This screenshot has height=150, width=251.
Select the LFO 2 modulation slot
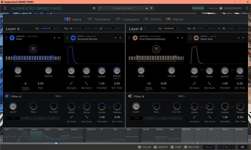(x=23, y=135)
